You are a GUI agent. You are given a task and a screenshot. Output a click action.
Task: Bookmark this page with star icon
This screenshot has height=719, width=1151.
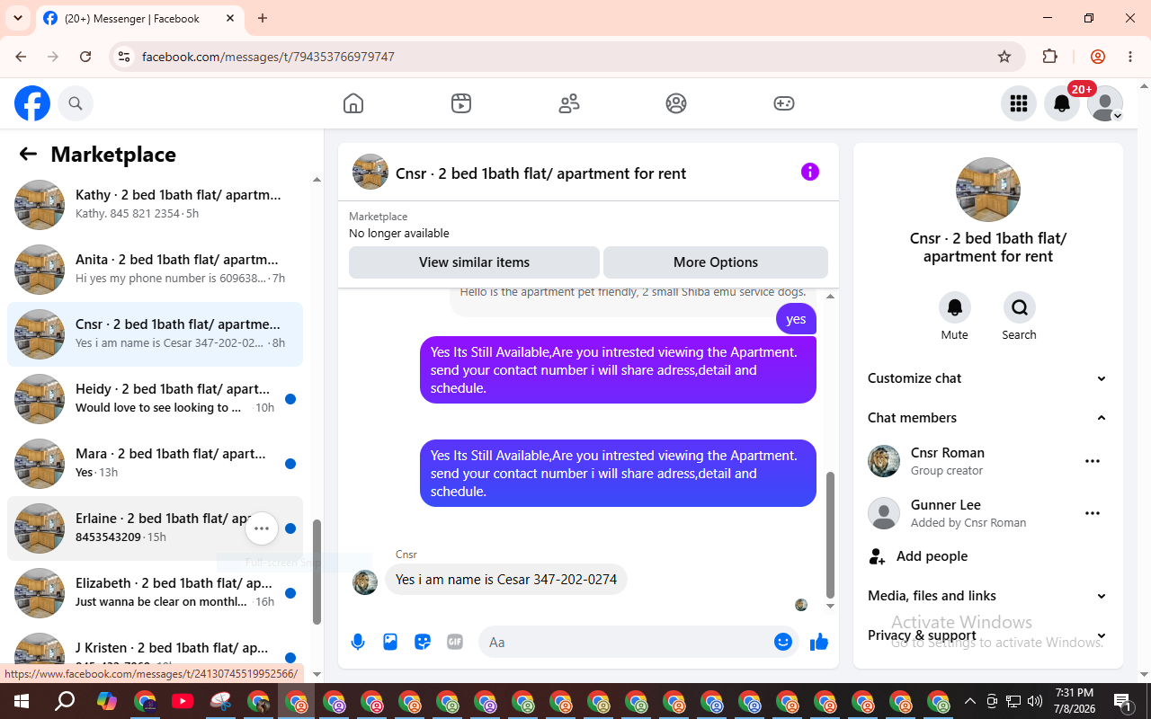point(1004,57)
